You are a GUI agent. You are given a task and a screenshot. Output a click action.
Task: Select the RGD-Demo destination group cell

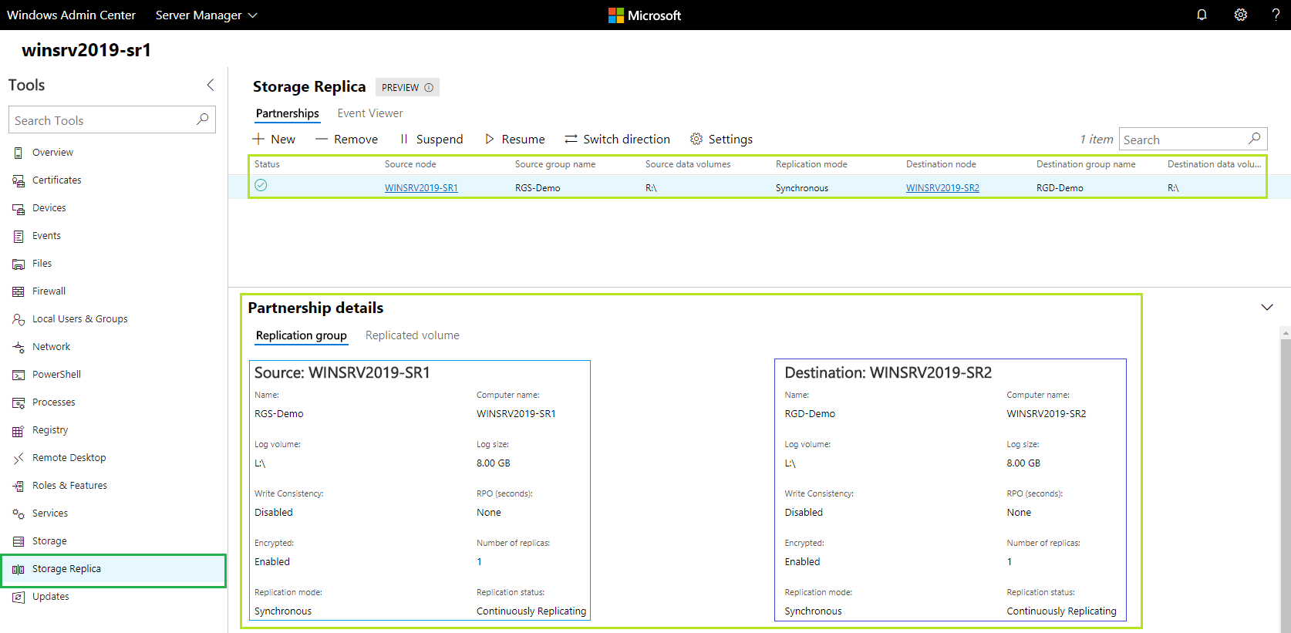click(x=1060, y=188)
